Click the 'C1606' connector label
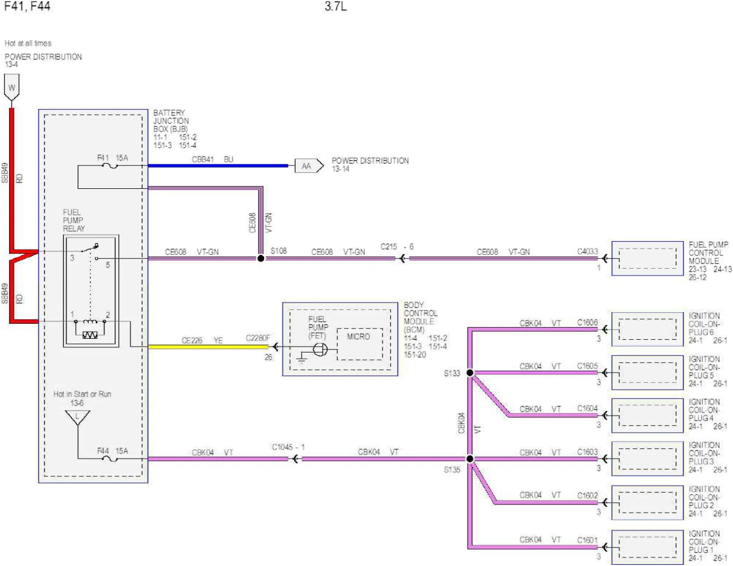Screen dimensions: 733x566 [588, 323]
